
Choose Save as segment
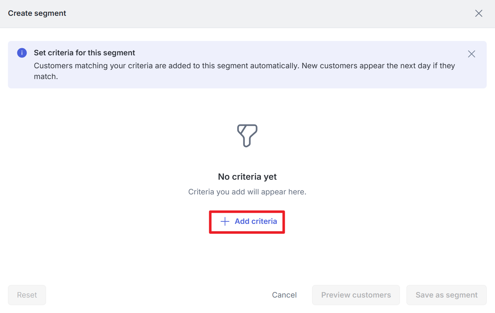pyautogui.click(x=446, y=295)
